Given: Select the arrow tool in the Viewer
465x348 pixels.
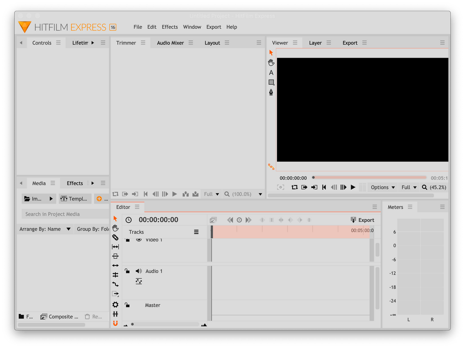Looking at the screenshot, I should [271, 53].
